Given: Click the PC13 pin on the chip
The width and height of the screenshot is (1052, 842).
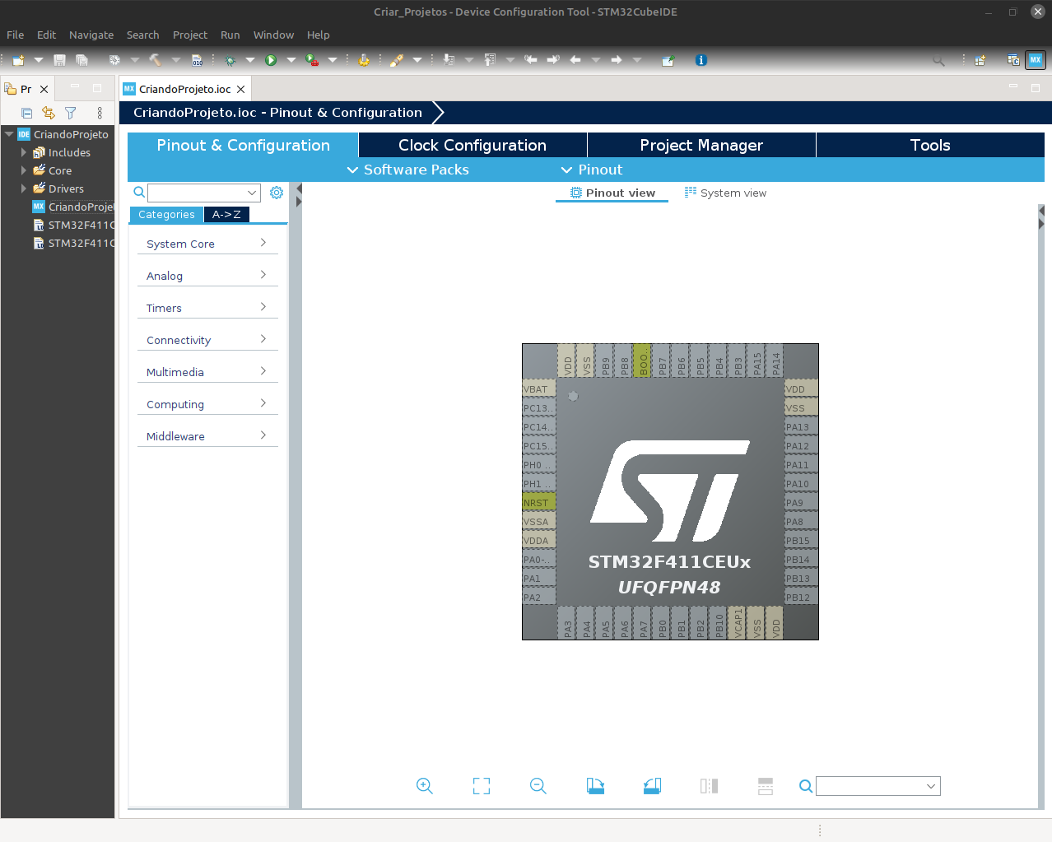Looking at the screenshot, I should (x=539, y=408).
